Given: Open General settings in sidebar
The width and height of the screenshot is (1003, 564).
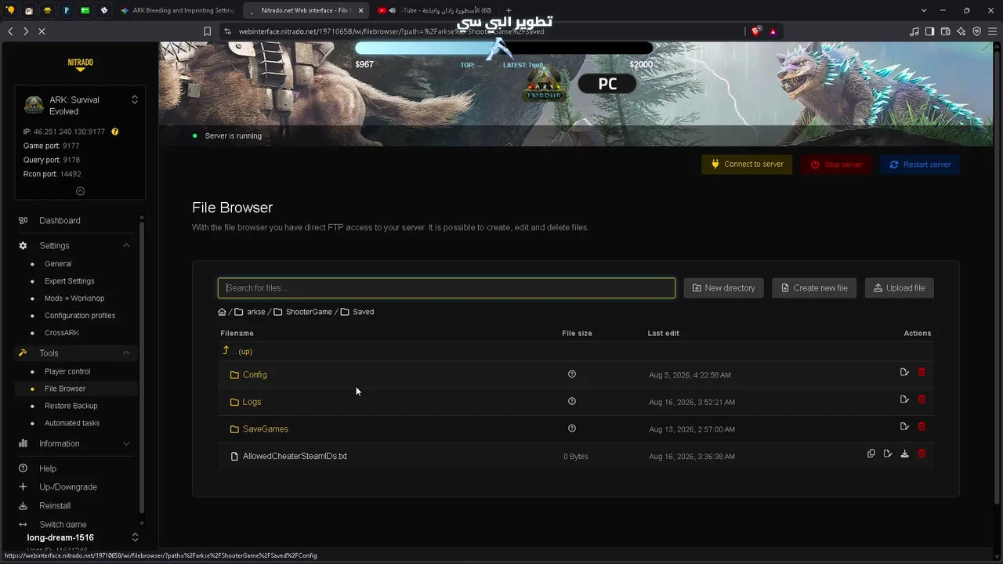Looking at the screenshot, I should (x=58, y=264).
